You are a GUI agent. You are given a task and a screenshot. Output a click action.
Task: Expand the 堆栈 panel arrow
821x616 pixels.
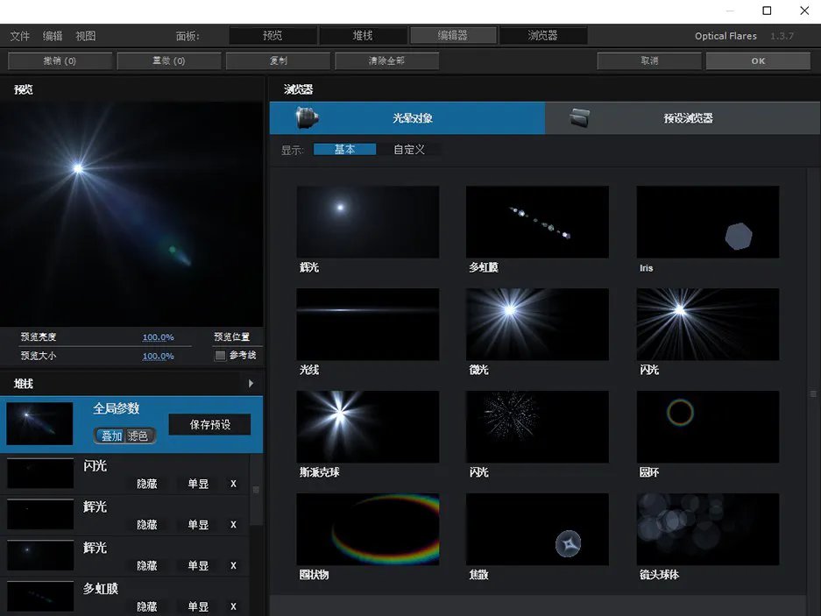click(251, 384)
